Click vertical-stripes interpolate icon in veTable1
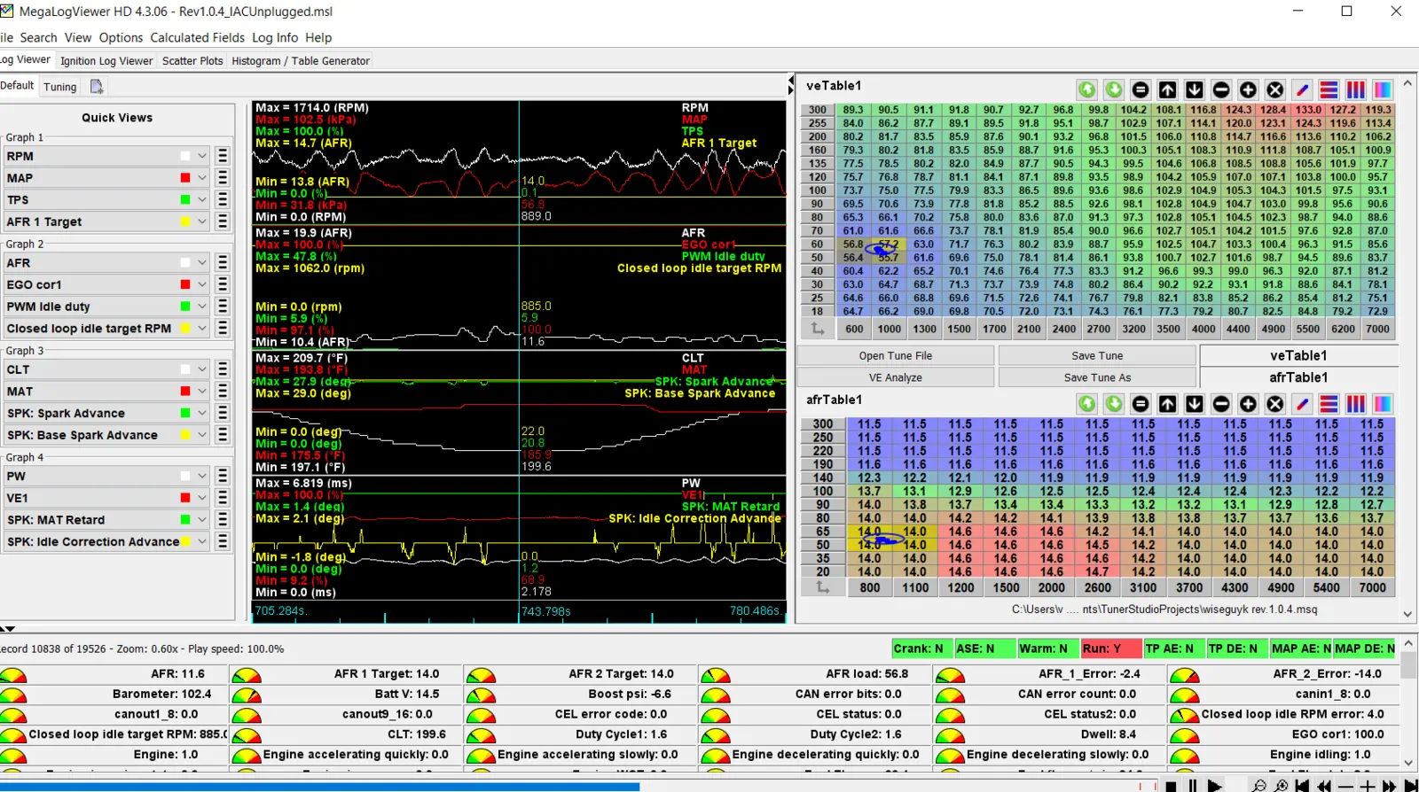This screenshot has width=1419, height=792. pos(1356,89)
